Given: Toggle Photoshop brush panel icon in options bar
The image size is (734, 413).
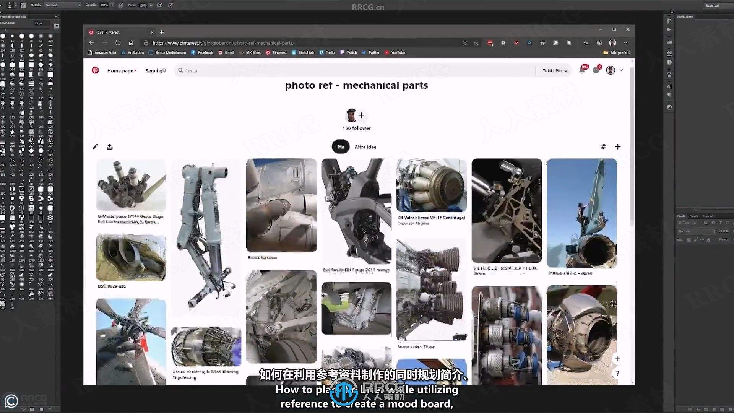Looking at the screenshot, I should point(23,5).
